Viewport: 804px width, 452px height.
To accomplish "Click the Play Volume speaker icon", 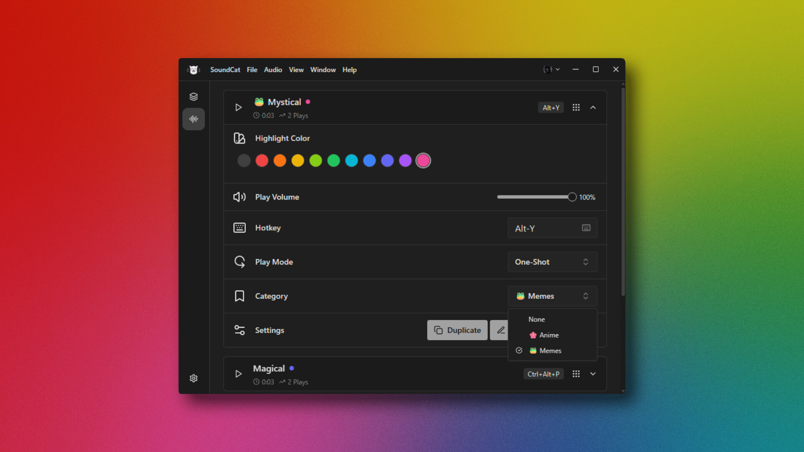I will (239, 197).
